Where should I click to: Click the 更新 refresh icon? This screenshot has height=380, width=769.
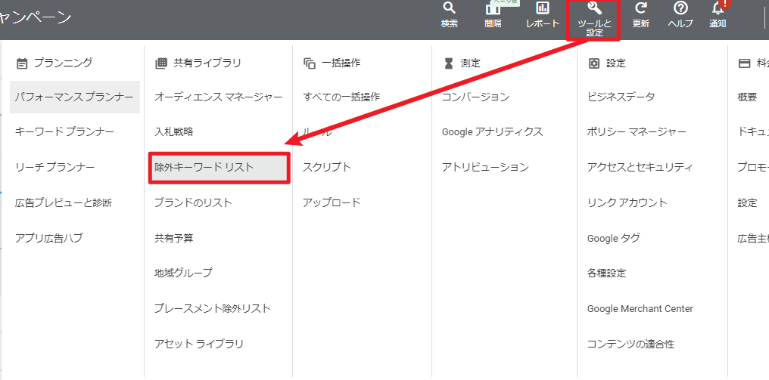click(x=640, y=8)
